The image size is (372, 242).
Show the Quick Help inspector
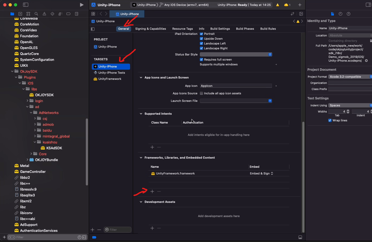point(348,14)
